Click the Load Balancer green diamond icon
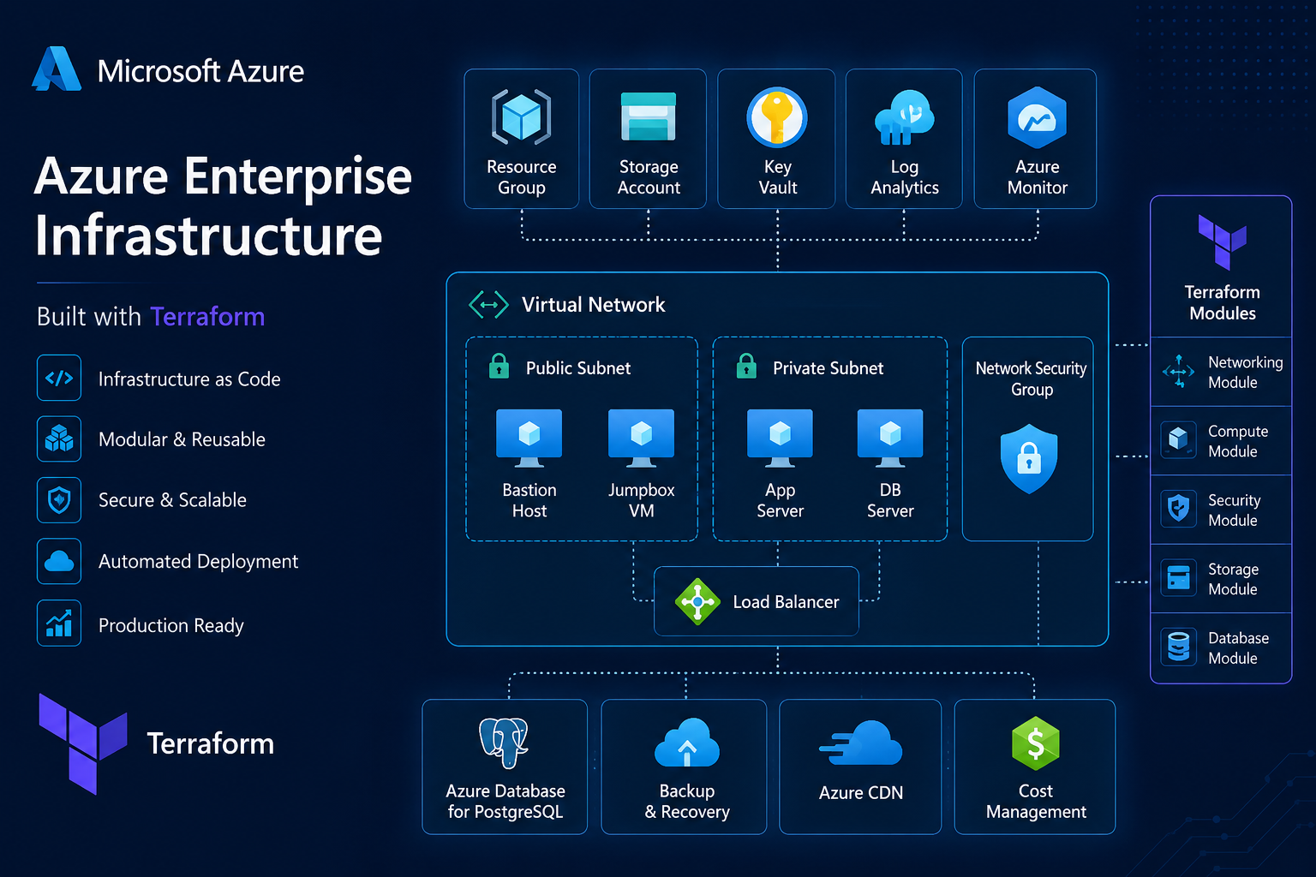The width and height of the screenshot is (1316, 877). (697, 602)
